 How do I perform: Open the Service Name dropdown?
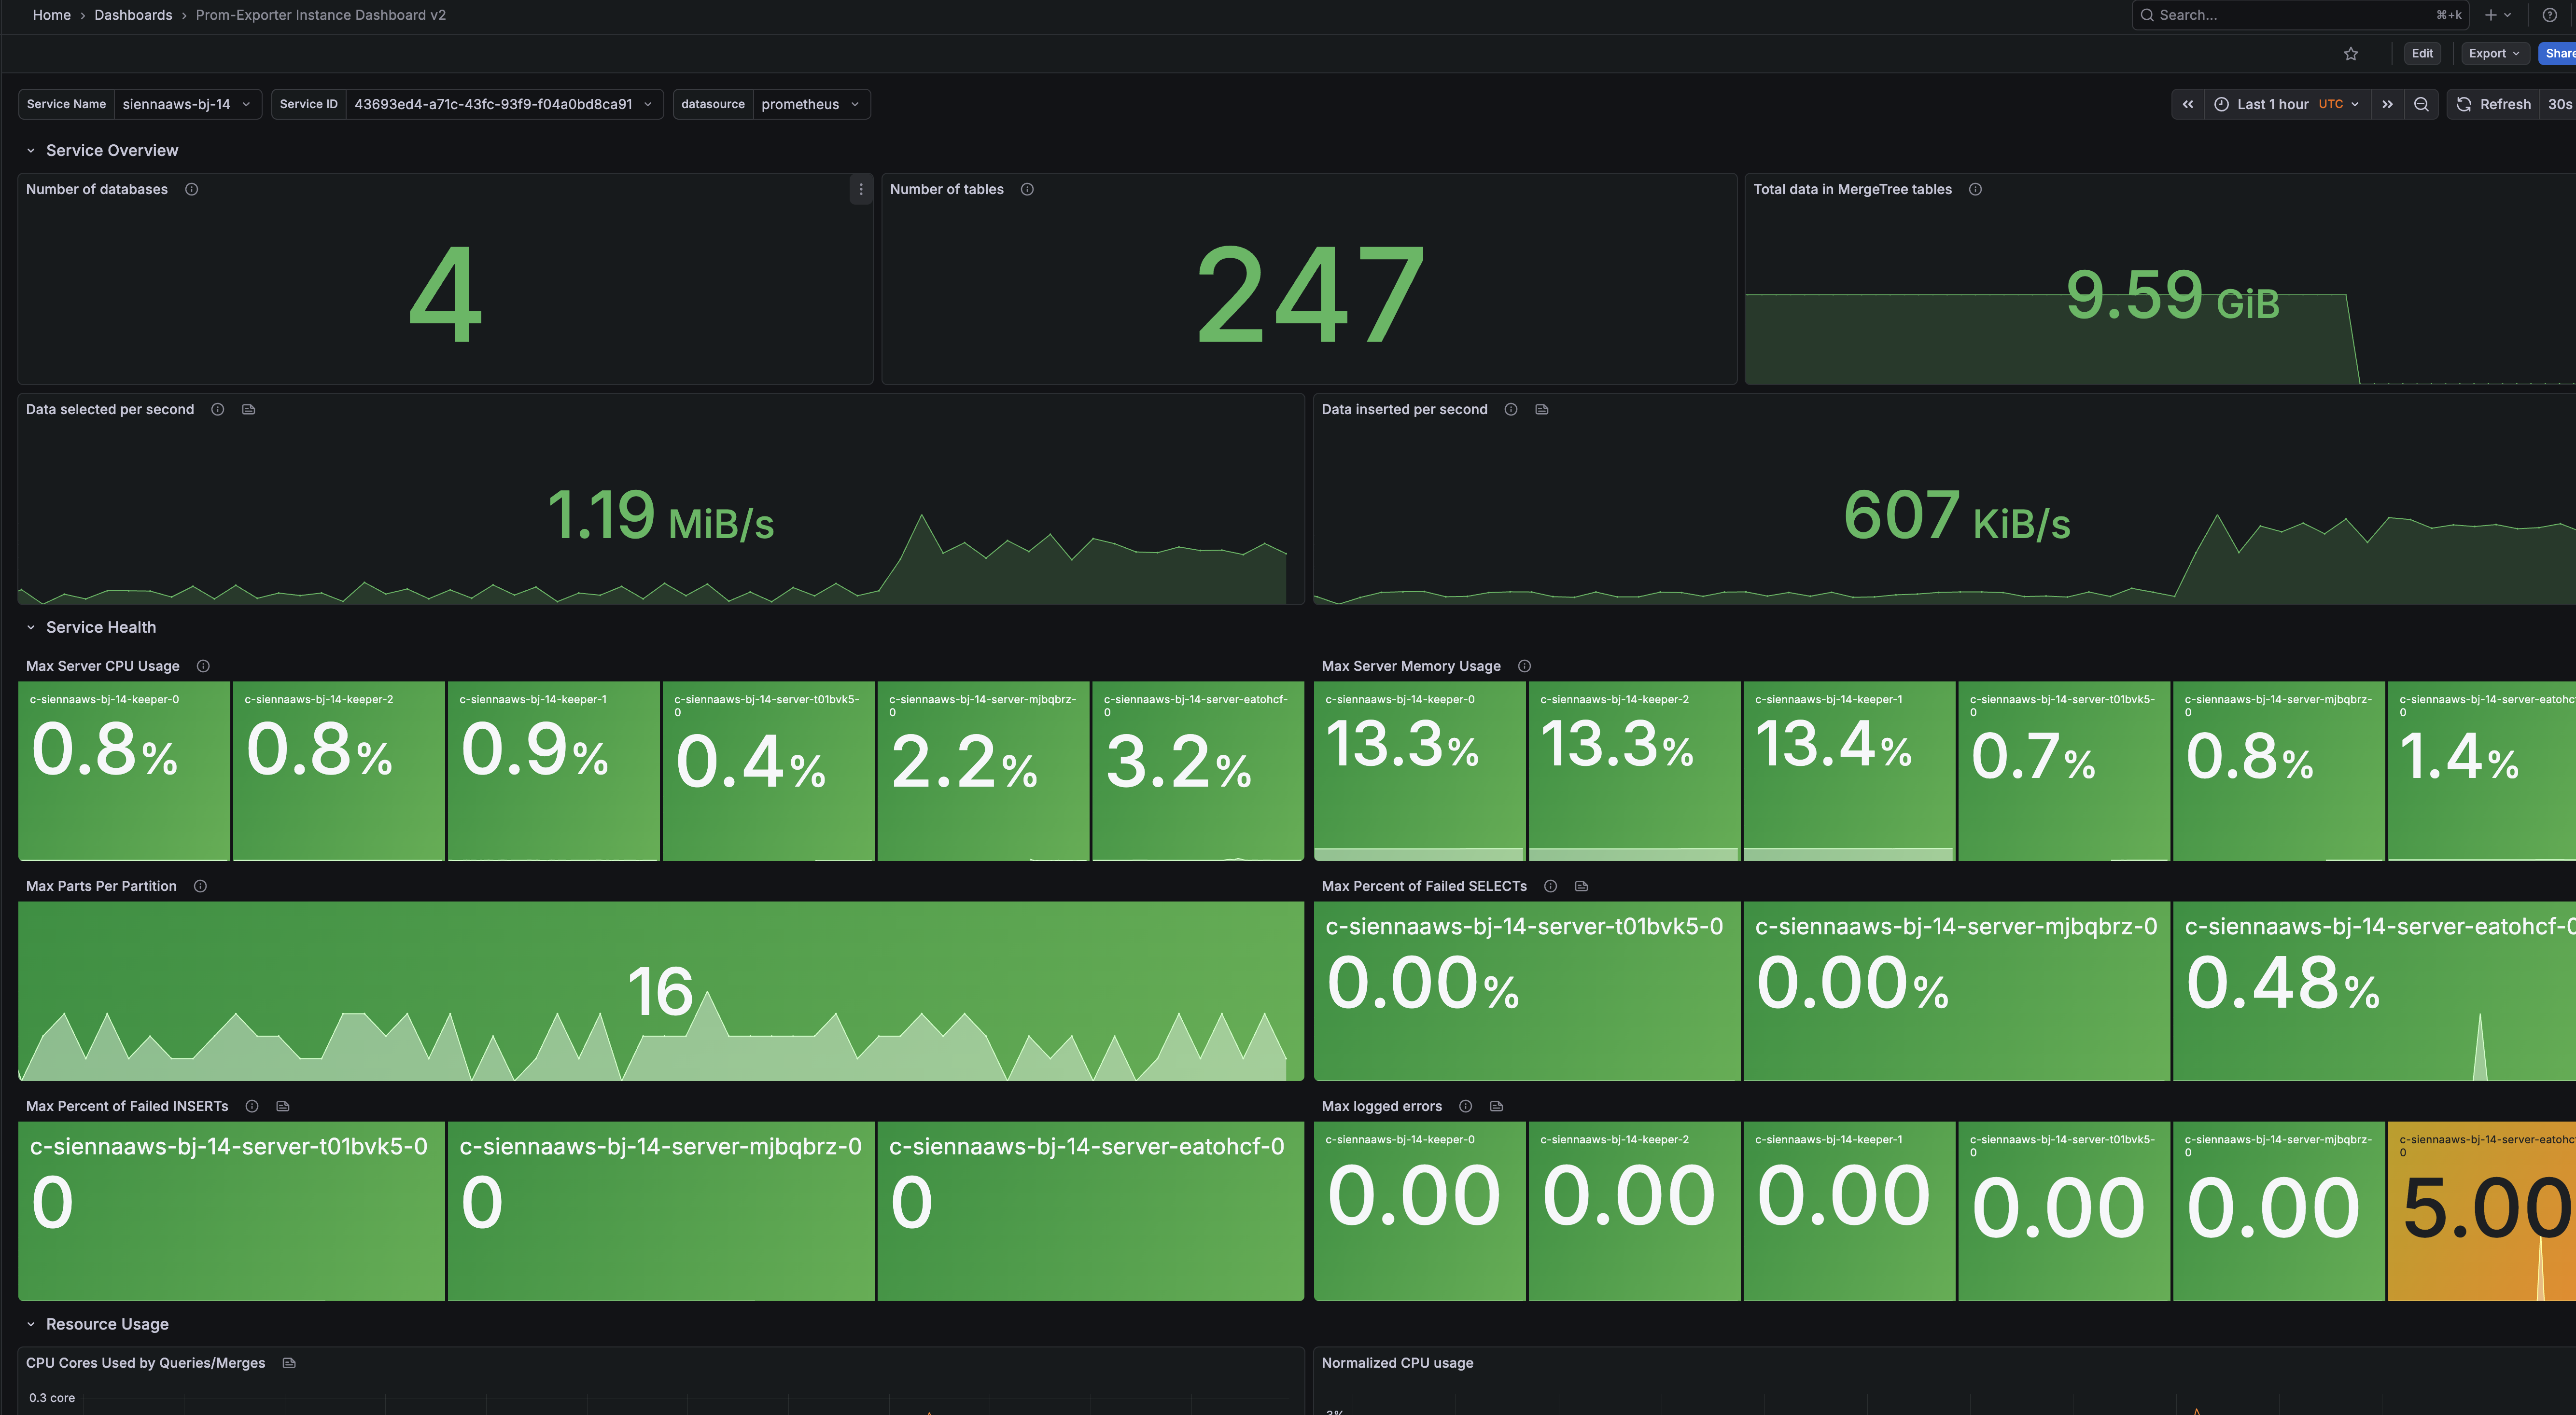[187, 104]
